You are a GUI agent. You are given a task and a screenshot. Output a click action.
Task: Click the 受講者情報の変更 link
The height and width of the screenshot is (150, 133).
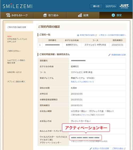tap(118, 55)
